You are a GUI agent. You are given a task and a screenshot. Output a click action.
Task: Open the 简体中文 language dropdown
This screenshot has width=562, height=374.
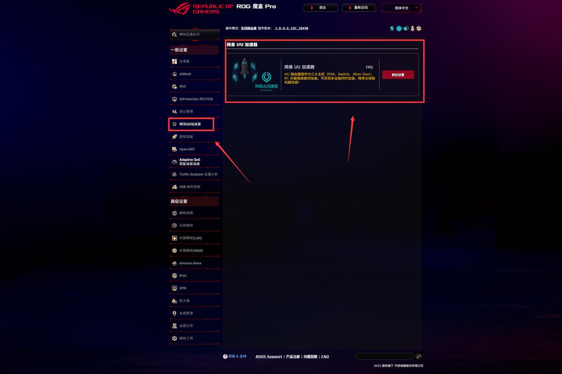point(401,8)
